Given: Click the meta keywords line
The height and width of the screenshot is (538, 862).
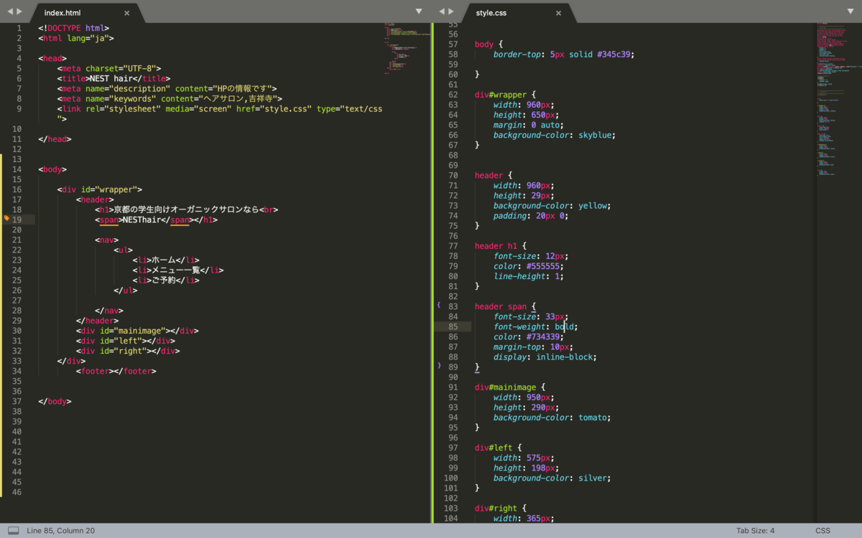Looking at the screenshot, I should 170,98.
